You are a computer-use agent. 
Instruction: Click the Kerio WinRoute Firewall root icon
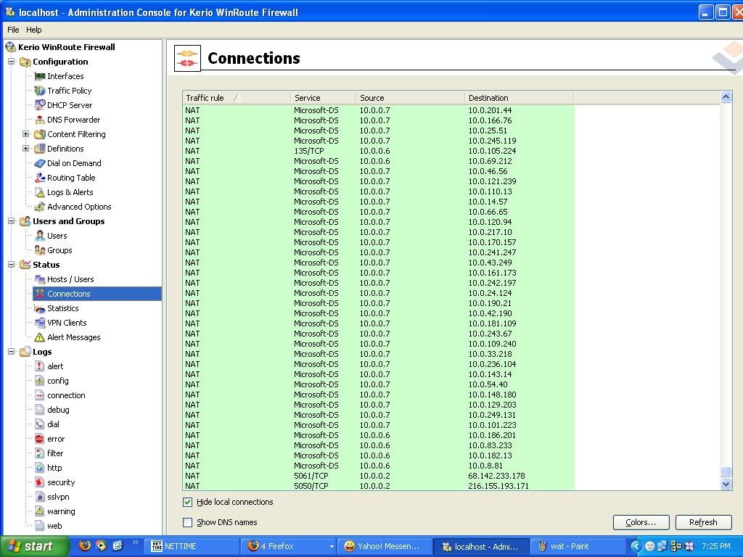point(10,47)
